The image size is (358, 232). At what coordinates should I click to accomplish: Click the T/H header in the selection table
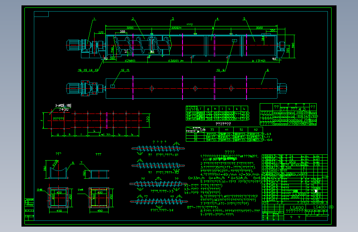pyautogui.click(x=202, y=130)
